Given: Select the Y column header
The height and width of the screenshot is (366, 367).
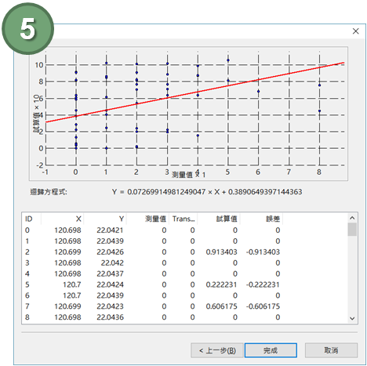Looking at the screenshot, I should (105, 219).
